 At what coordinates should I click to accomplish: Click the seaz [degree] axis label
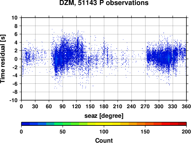[104, 116]
